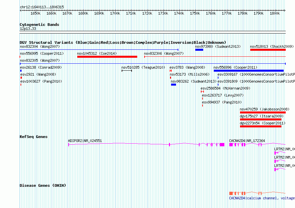Viewport: 295px width, 208px height.
Task: Click the nsv983262 (Sudmant2013) blue bar
Action: [173, 85]
